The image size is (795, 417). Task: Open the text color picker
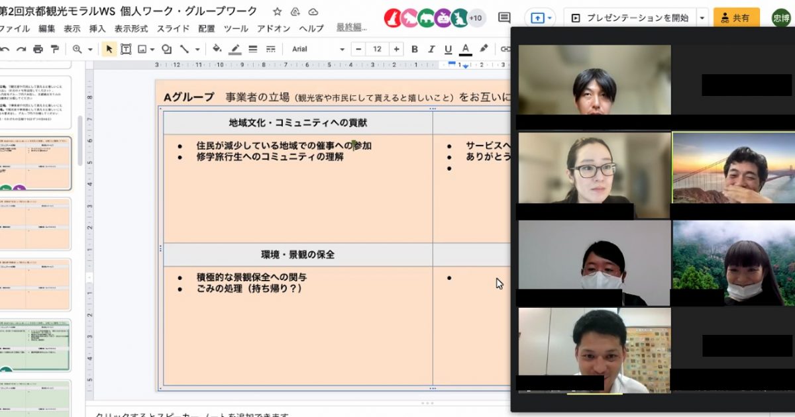point(465,49)
